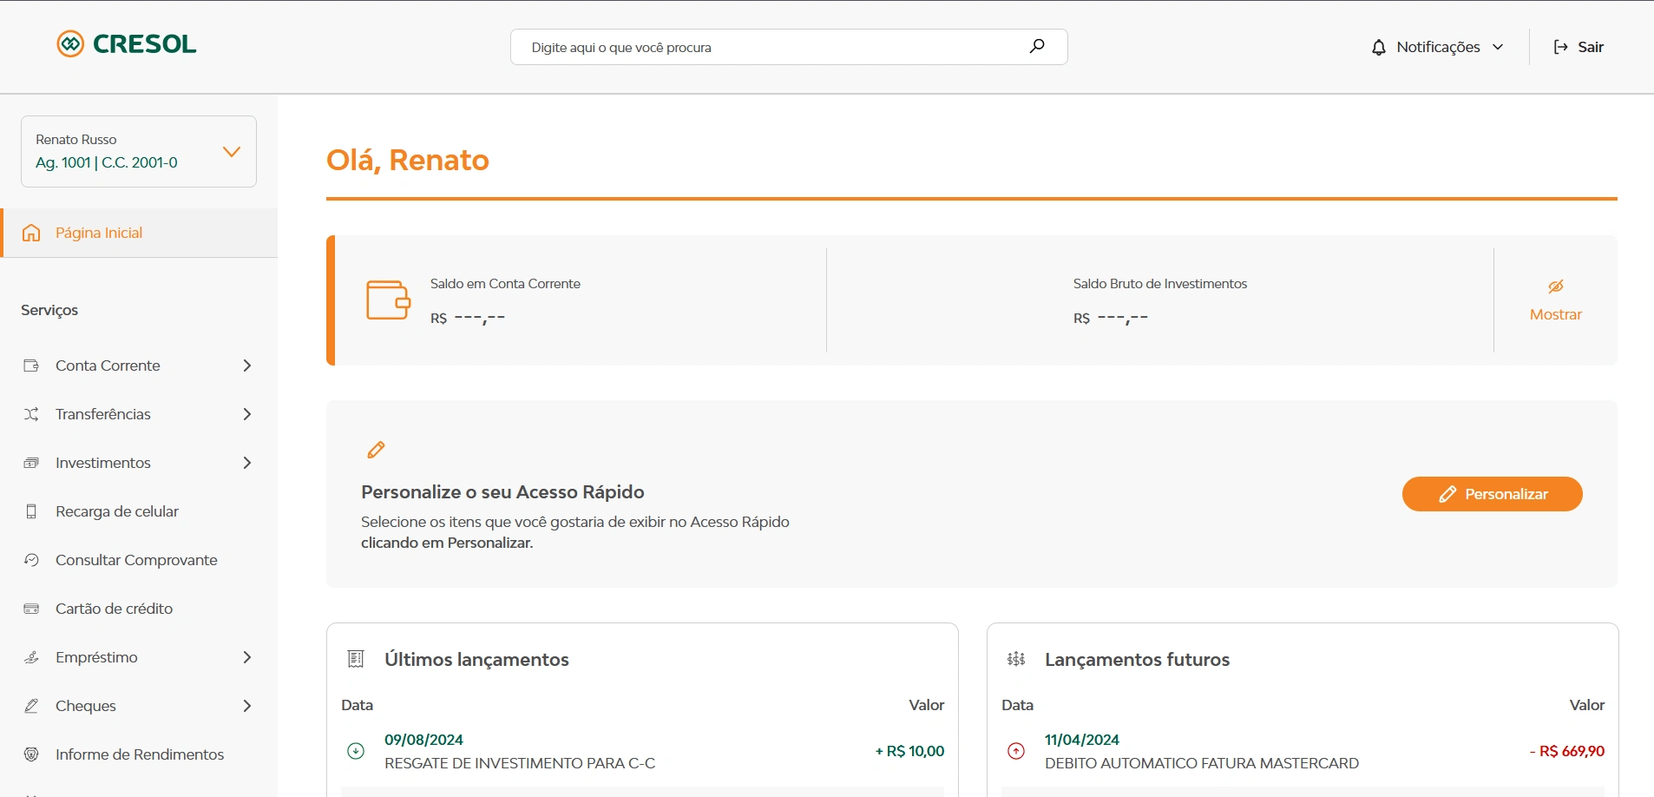Expand the Transferências submenu chevron
Image resolution: width=1654 pixels, height=797 pixels.
[247, 414]
